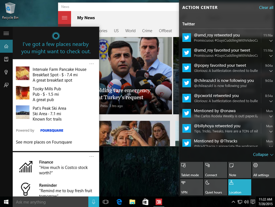Screen dimensions: 275x207
Task: Toggle the VPN quick action
Action: click(x=191, y=187)
